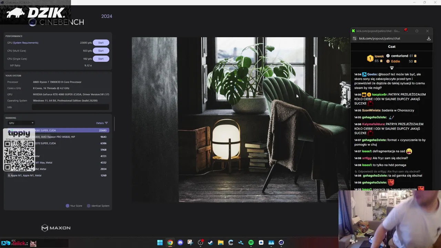Select the ranking row scoring 6306
441x248 pixels.
coord(58,143)
